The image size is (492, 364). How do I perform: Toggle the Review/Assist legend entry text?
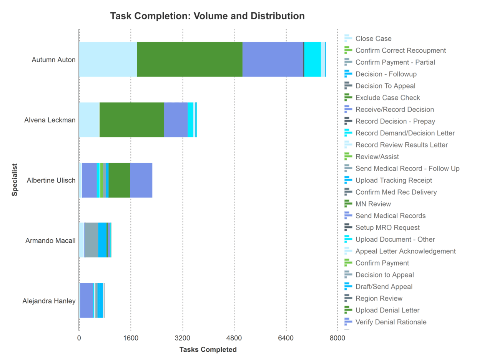[377, 157]
